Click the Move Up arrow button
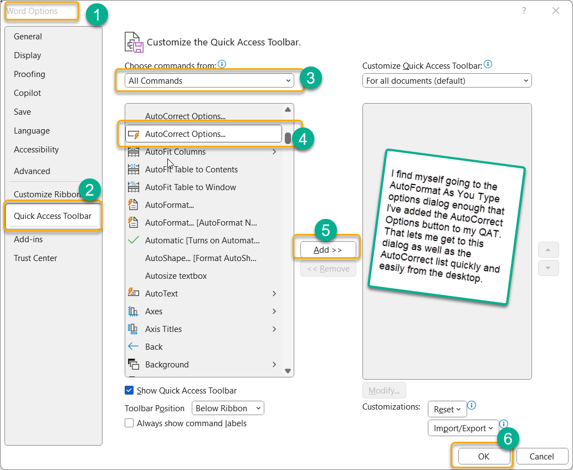Viewport: 573px width, 470px height. [548, 250]
